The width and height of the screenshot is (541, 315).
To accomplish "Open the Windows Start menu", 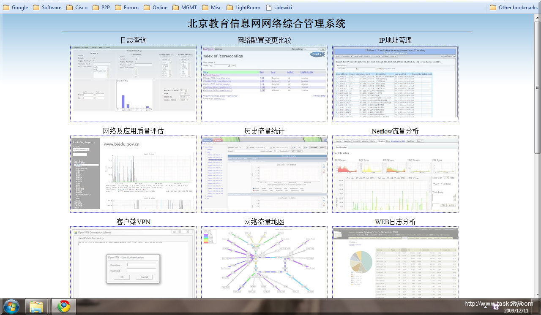I will click(x=11, y=306).
